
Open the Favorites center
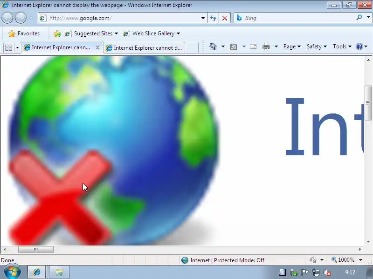pos(24,33)
